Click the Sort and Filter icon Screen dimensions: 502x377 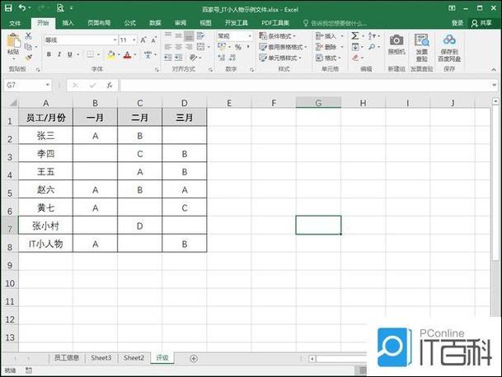point(372,36)
